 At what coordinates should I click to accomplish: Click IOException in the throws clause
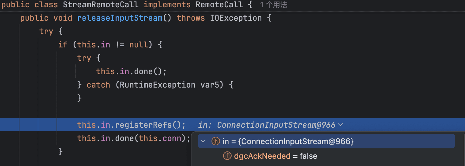coord(236,18)
